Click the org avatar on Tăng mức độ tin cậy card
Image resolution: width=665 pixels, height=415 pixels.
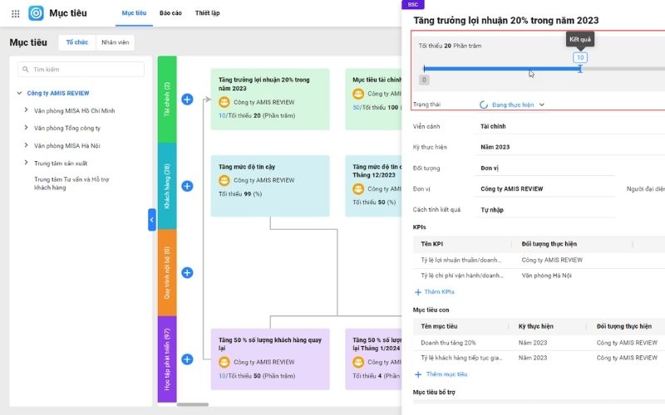coord(224,180)
